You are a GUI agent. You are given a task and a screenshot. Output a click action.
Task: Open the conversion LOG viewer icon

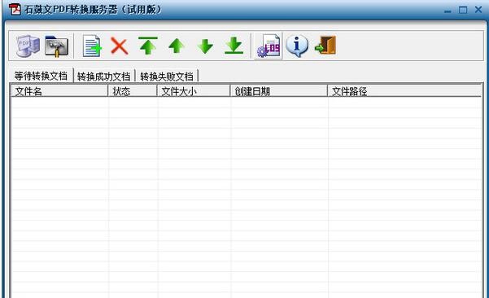[x=269, y=46]
